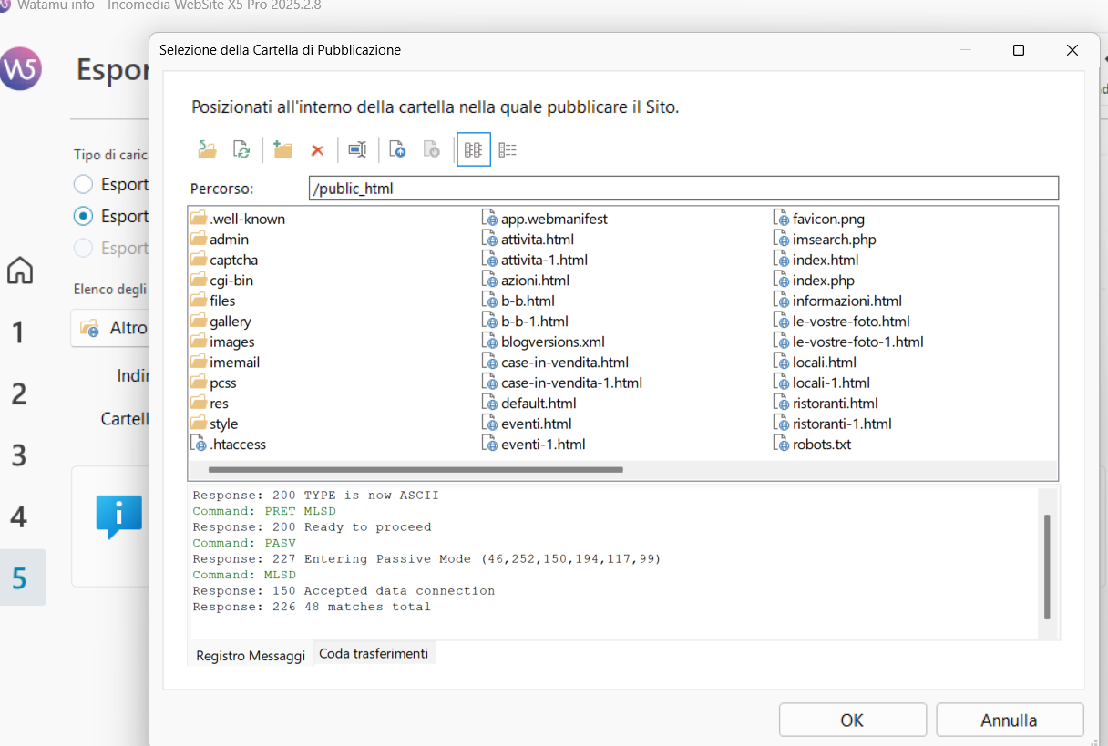Confirm folder selection with OK
This screenshot has width=1108, height=746.
coord(852,720)
